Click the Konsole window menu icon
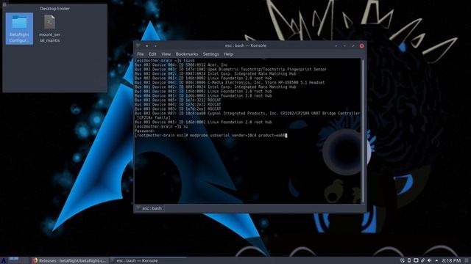Screen dimensions: 471x264 coord(138,45)
